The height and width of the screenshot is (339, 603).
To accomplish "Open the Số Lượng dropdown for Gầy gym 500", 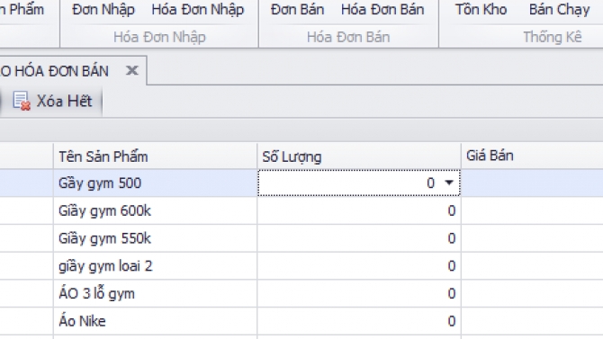I will tap(449, 183).
